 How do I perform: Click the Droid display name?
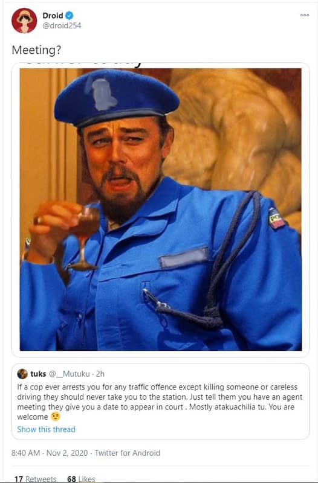[53, 16]
